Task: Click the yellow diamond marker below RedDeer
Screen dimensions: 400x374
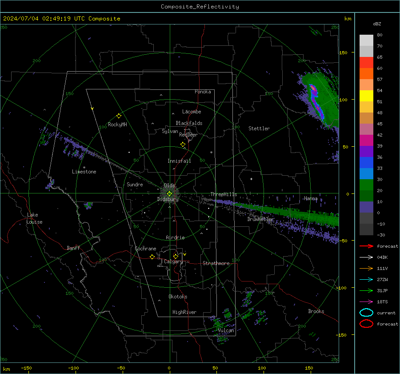Action: point(183,145)
